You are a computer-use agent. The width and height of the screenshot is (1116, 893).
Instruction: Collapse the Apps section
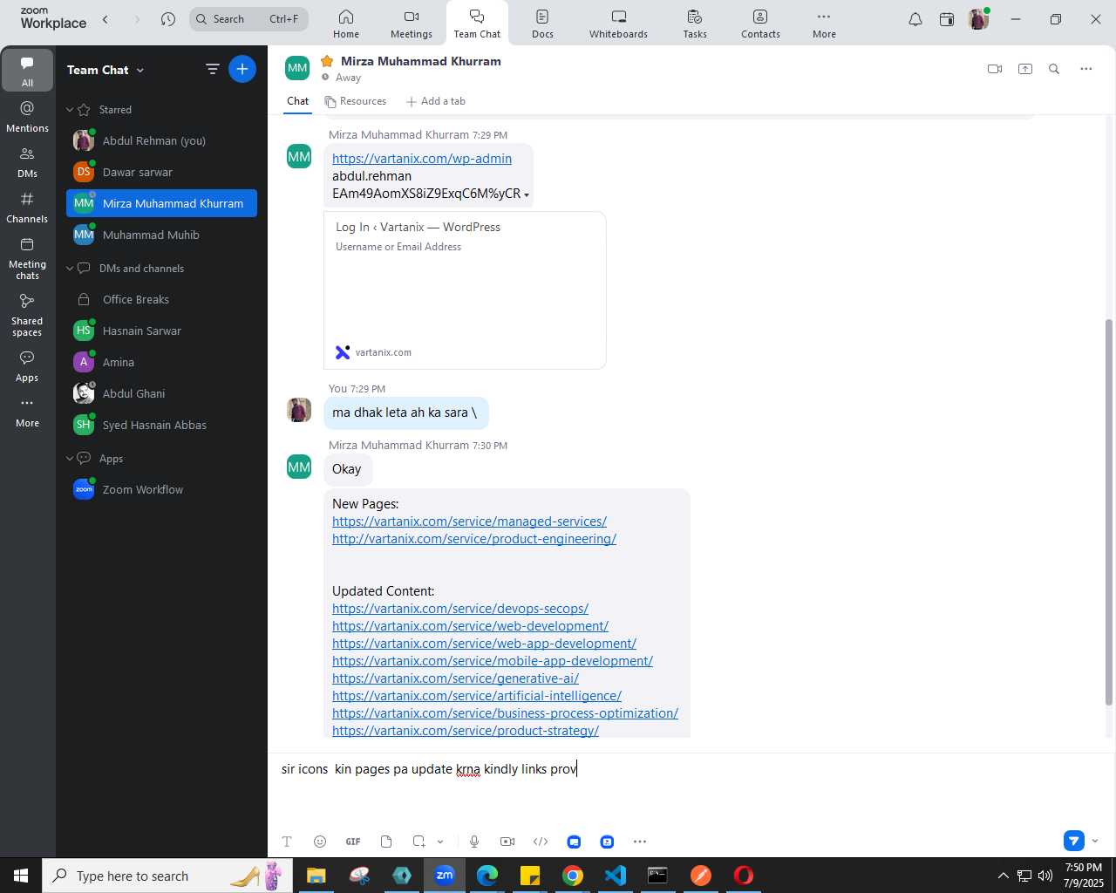point(70,459)
